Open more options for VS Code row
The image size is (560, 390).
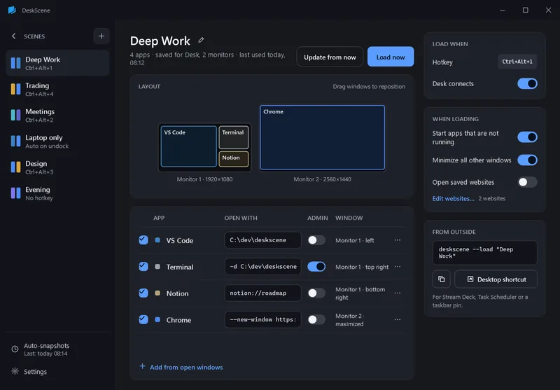coord(398,240)
